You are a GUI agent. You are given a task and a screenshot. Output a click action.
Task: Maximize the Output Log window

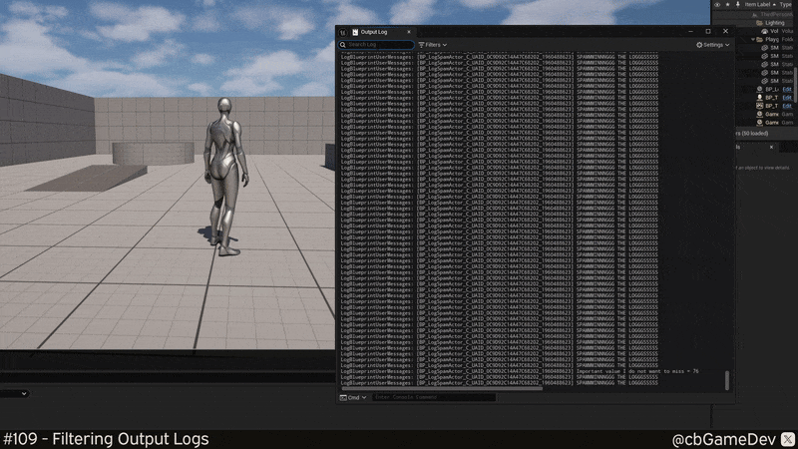[708, 32]
